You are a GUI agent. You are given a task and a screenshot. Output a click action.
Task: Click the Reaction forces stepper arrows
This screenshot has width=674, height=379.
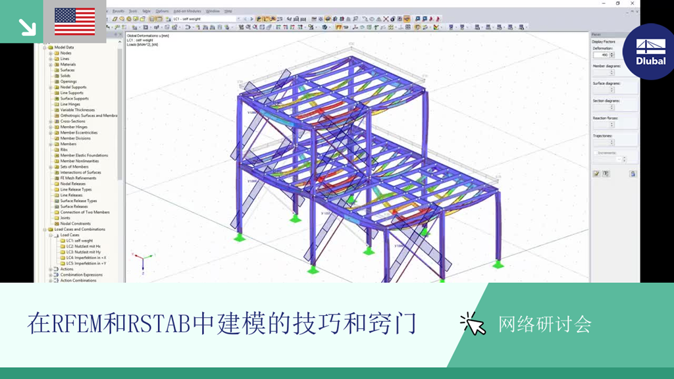click(x=612, y=124)
